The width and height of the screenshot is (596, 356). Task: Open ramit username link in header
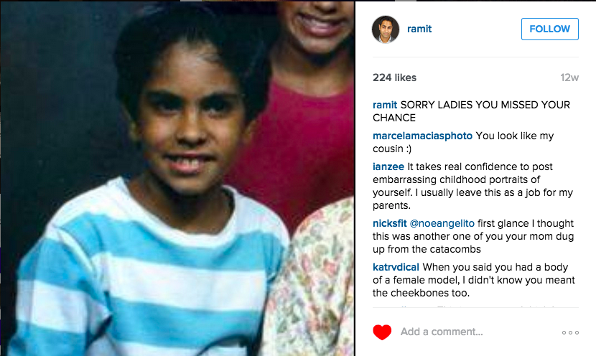[419, 29]
